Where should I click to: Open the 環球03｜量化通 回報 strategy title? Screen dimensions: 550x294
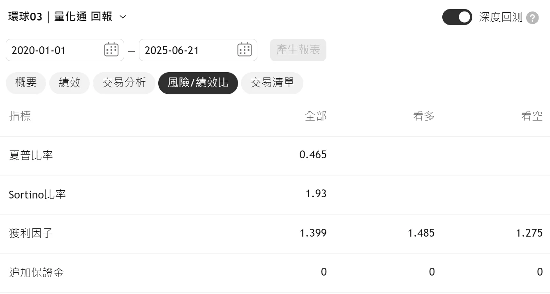click(x=60, y=17)
